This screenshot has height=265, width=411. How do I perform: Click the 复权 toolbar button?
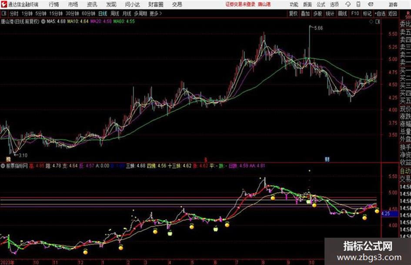click(293, 13)
